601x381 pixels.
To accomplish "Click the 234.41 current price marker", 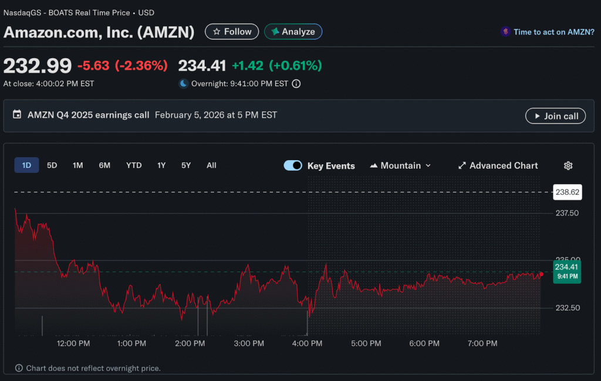I will point(567,272).
